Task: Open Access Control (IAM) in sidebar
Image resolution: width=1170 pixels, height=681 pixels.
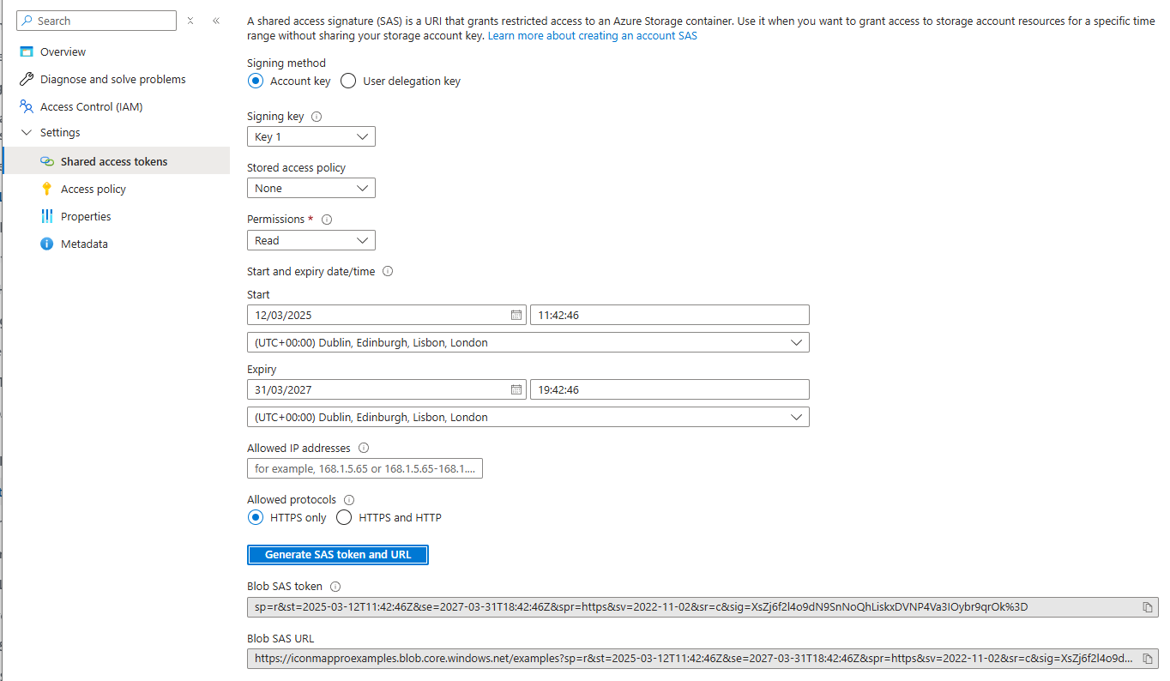Action: (x=91, y=106)
